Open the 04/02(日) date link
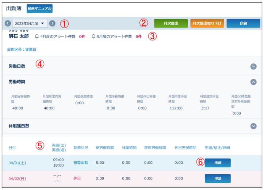This screenshot has height=190, width=264. tap(17, 179)
